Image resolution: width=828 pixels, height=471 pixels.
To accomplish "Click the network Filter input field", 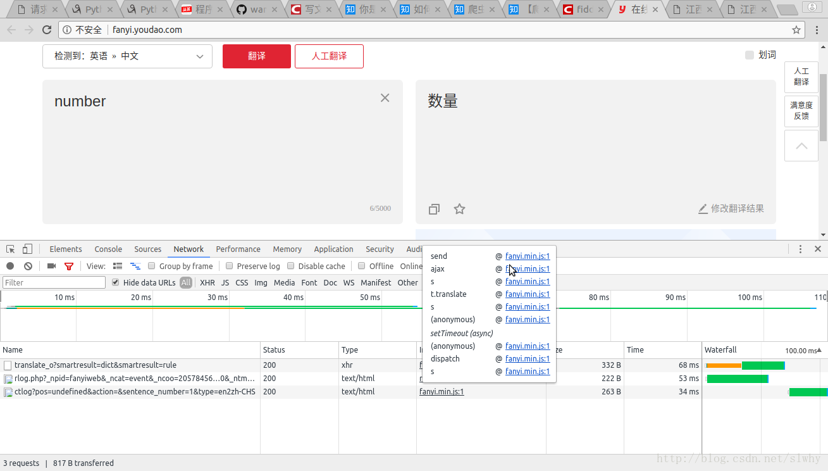I will (x=54, y=282).
